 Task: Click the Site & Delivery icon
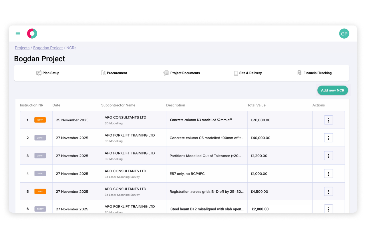click(x=236, y=73)
